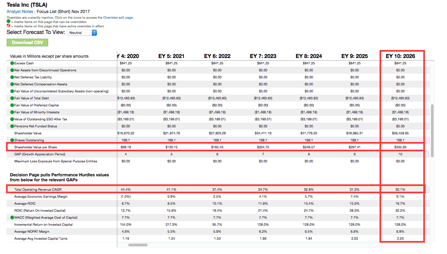Click the green override icon beside Excess Cash
The height and width of the screenshot is (254, 447).
12,63
